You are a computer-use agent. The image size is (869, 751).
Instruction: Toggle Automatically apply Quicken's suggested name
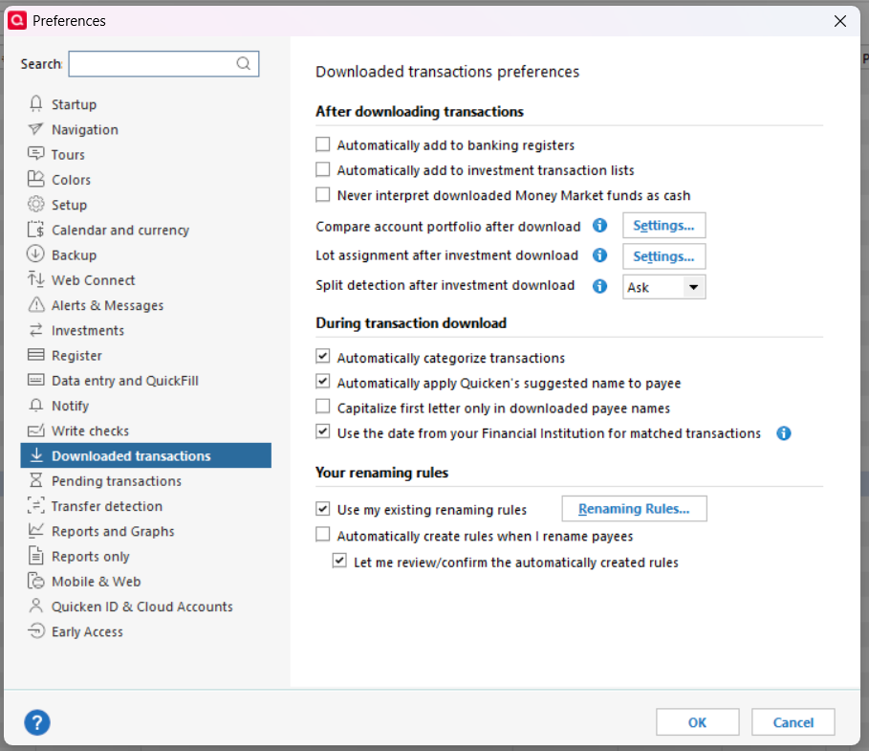[x=322, y=382]
